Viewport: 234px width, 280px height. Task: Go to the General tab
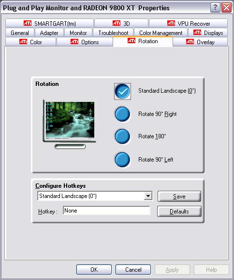(20, 33)
